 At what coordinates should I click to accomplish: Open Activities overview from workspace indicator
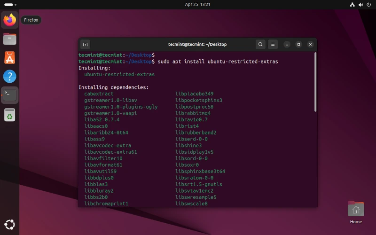point(8,4)
